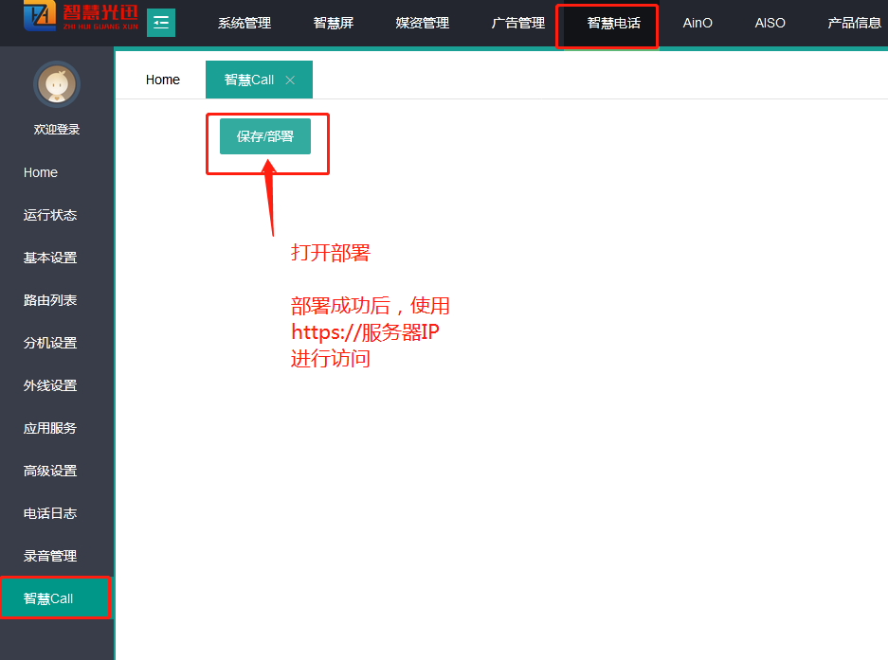
Task: Click the sidebar collapse hamburger icon
Action: [x=161, y=23]
